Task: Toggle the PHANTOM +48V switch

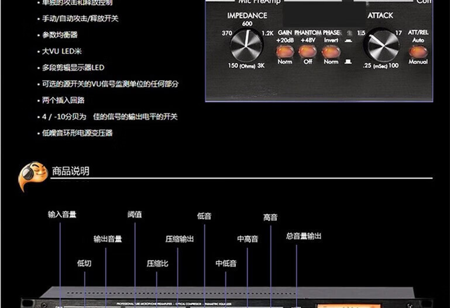Action: (307, 51)
